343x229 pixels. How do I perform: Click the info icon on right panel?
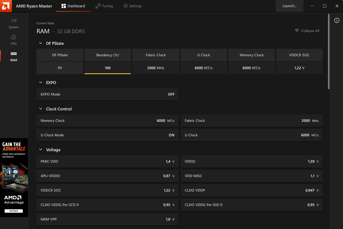pyautogui.click(x=337, y=21)
